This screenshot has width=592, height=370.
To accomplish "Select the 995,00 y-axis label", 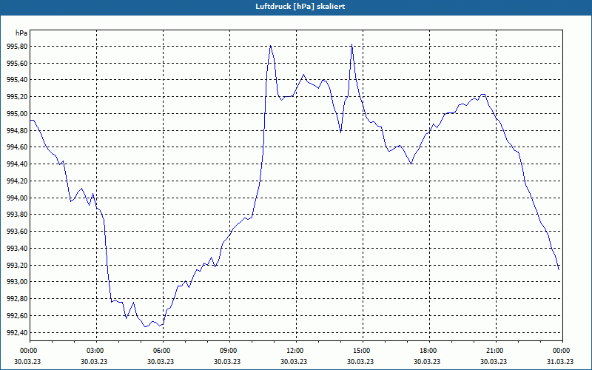I will [x=17, y=114].
